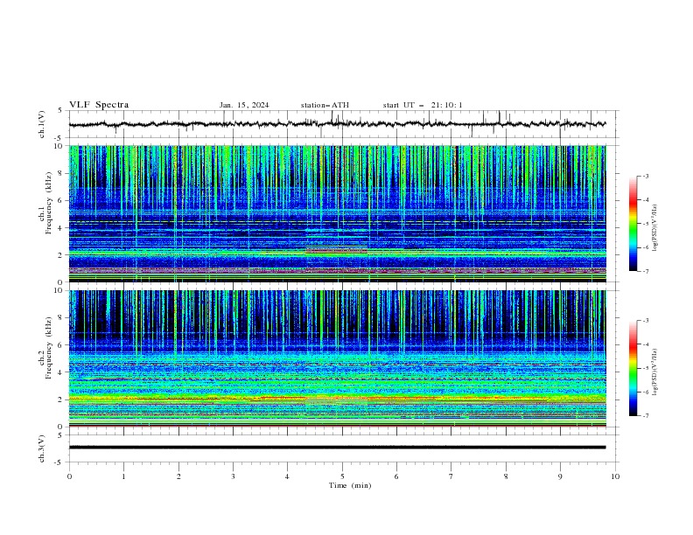The height and width of the screenshot is (535, 693).
Task: Click the "6" tick on the time axis
Action: 396,476
